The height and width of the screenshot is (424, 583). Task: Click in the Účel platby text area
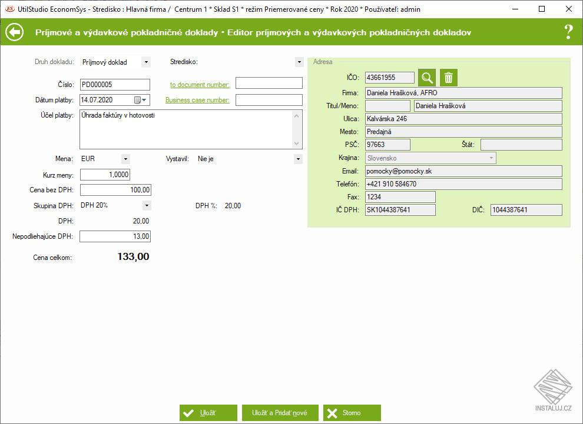point(186,129)
